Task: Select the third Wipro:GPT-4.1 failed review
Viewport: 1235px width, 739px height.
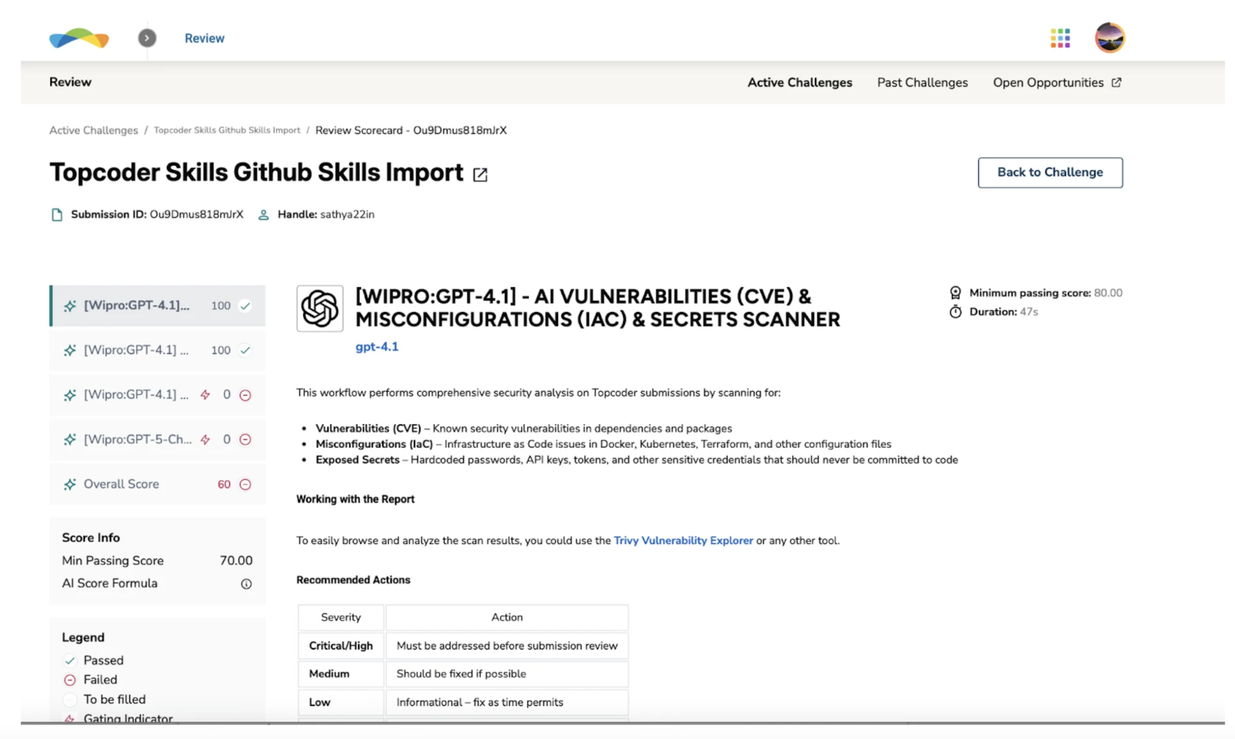Action: click(x=136, y=395)
